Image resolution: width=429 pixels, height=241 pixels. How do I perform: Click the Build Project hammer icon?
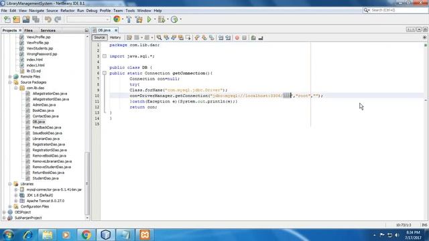click(129, 19)
